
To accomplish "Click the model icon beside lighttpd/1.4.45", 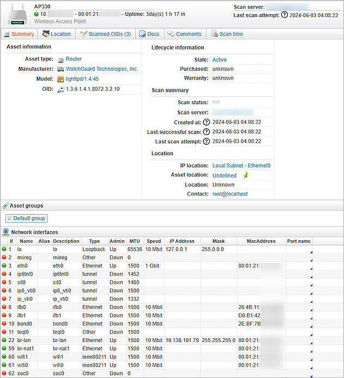I will pos(61,79).
